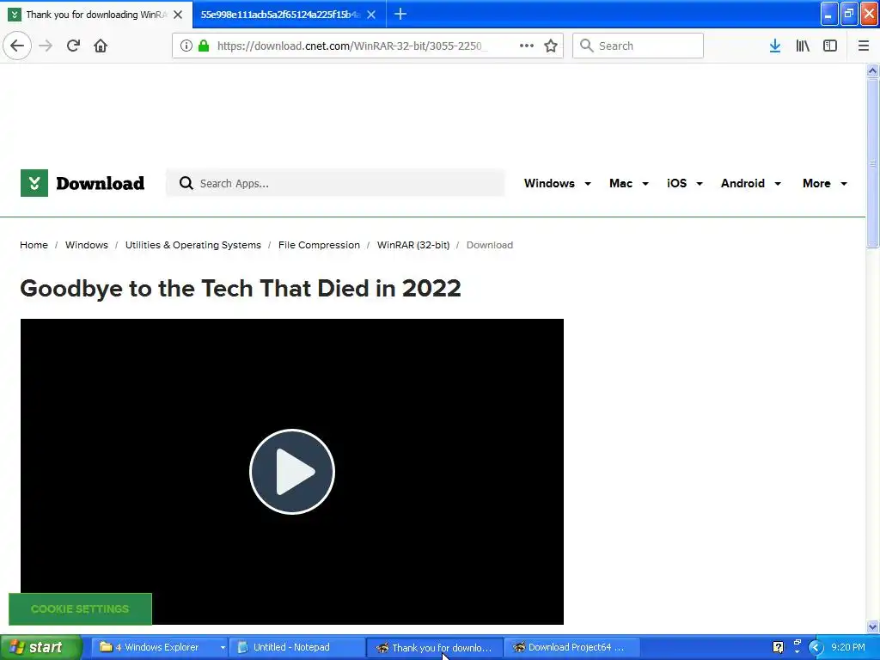Click the 9:20 PM taskbar clock

(848, 647)
